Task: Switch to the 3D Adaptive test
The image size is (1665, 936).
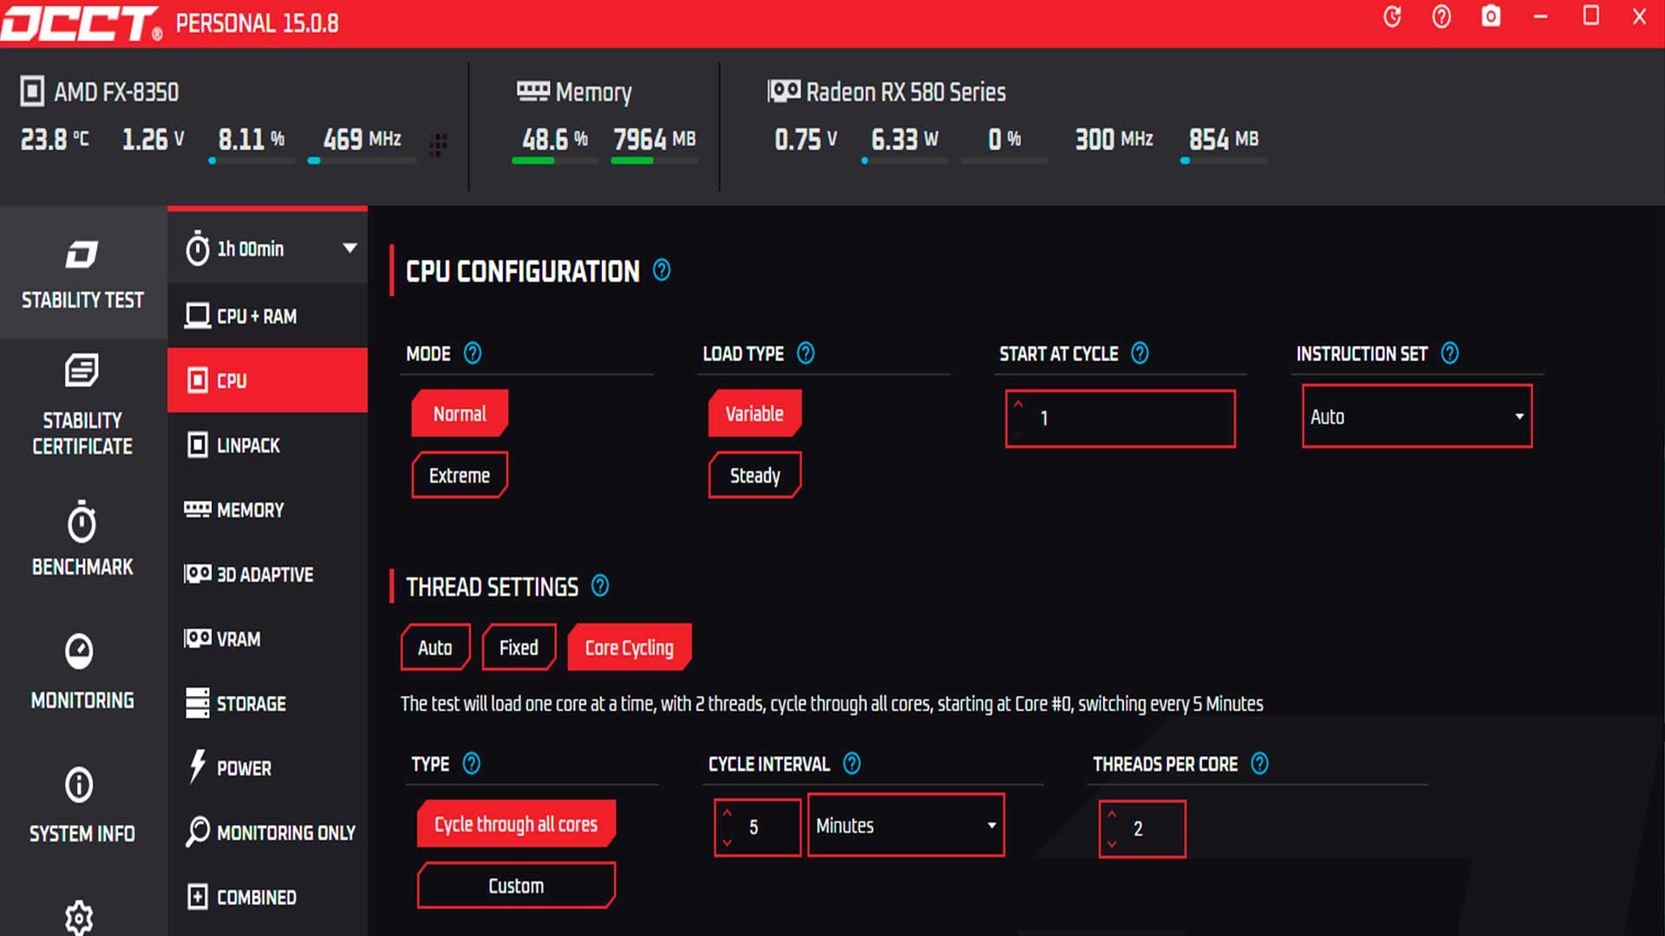Action: (264, 575)
